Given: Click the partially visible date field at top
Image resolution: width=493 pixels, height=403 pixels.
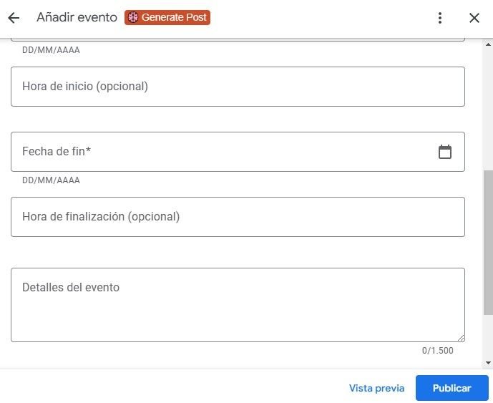Looking at the screenshot, I should (238, 39).
